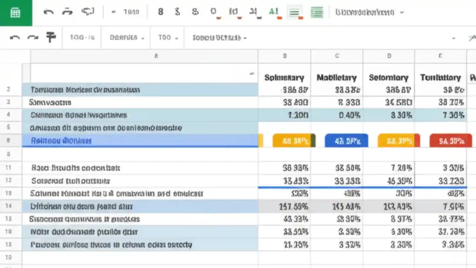Click the zoom control labeled 100
Image resolution: width=476 pixels, height=268 pixels.
click(x=82, y=37)
